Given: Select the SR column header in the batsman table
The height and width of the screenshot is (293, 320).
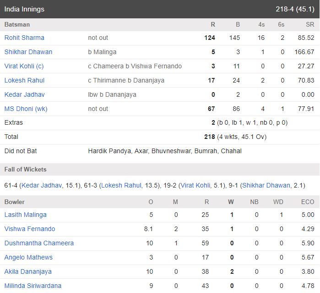Looking at the screenshot, I should click(310, 25).
